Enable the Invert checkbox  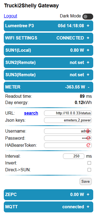(x=89, y=163)
